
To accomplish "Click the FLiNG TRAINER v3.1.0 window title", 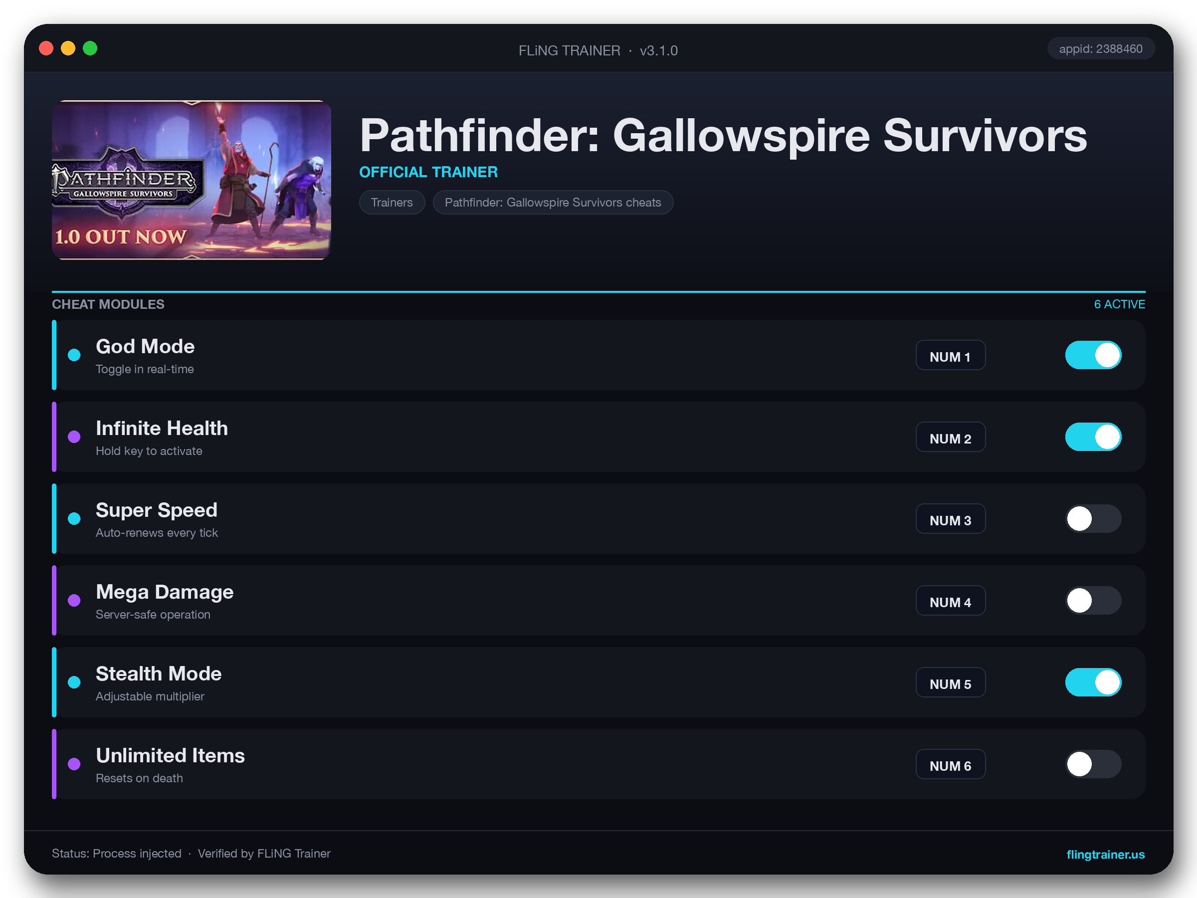I will [598, 50].
